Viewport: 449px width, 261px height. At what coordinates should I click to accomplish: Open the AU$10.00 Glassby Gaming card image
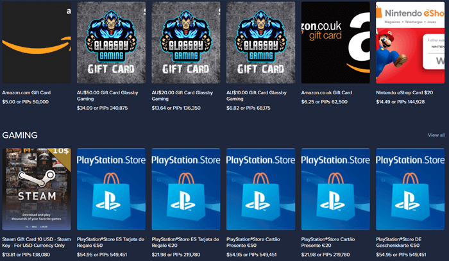260,42
